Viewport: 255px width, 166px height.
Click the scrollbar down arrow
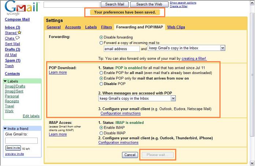(x=252, y=163)
